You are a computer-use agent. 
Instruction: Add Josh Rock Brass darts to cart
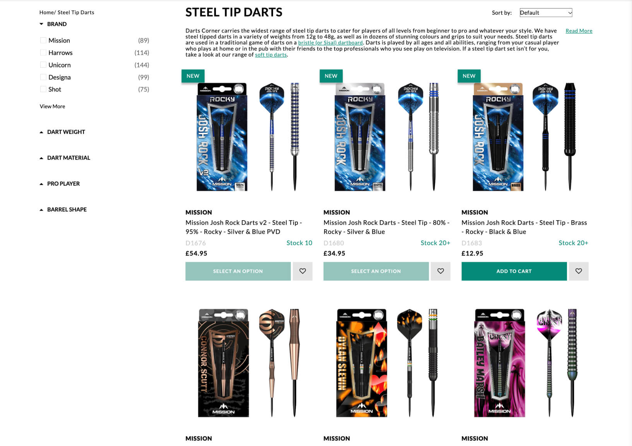[514, 271]
